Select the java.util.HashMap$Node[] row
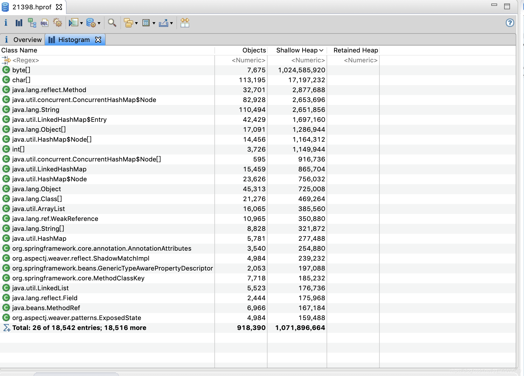This screenshot has height=376, width=524. [258, 140]
